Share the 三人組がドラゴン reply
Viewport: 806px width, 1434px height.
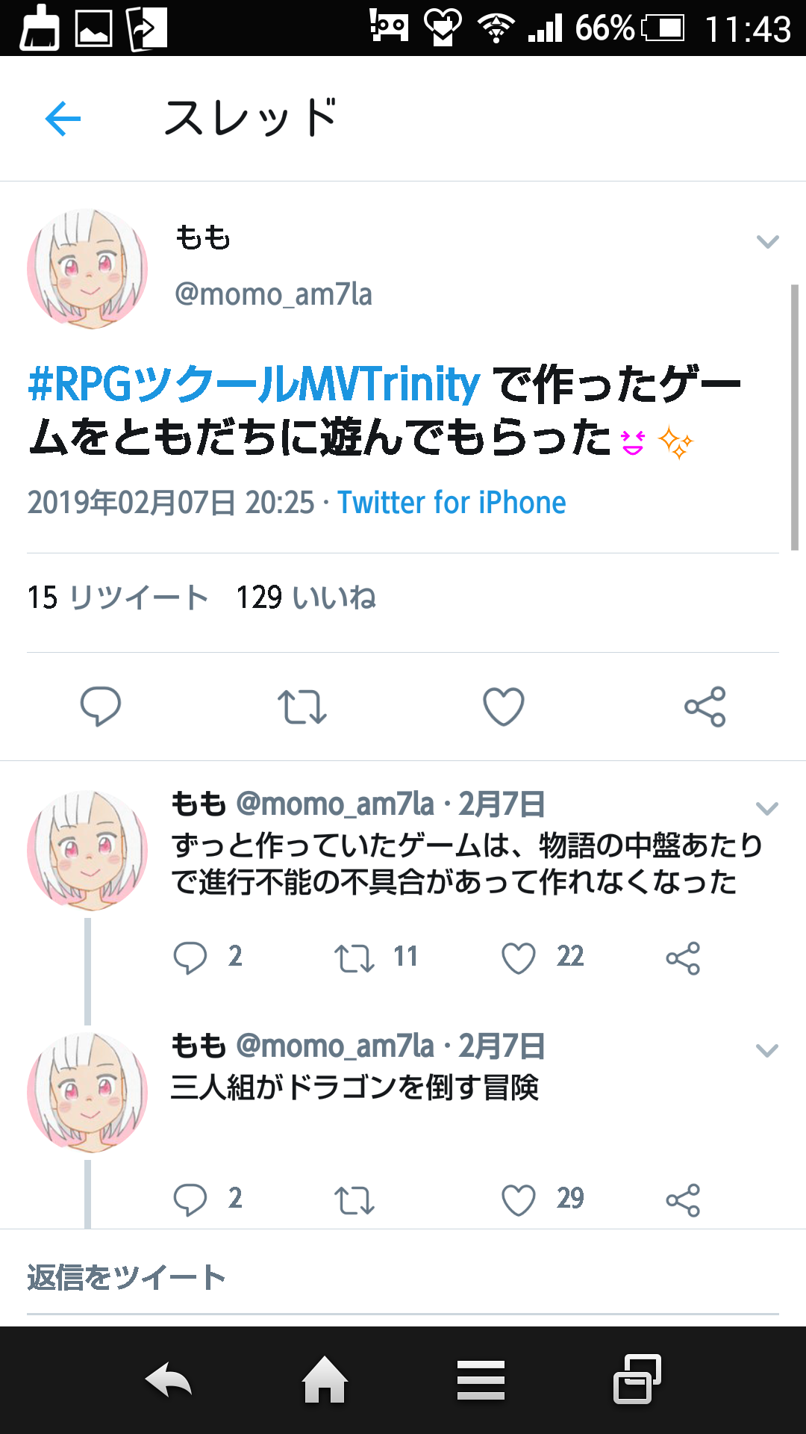(x=683, y=1200)
